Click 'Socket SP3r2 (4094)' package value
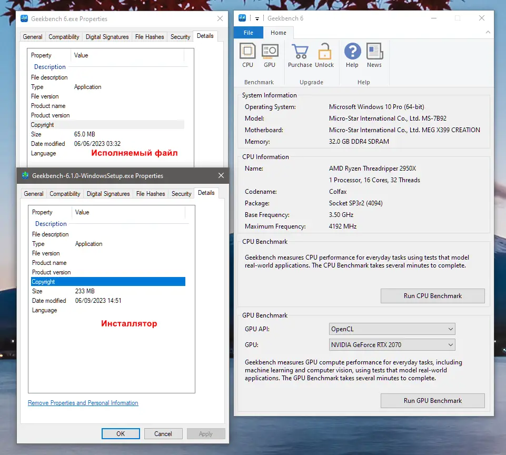This screenshot has width=506, height=455. click(355, 203)
